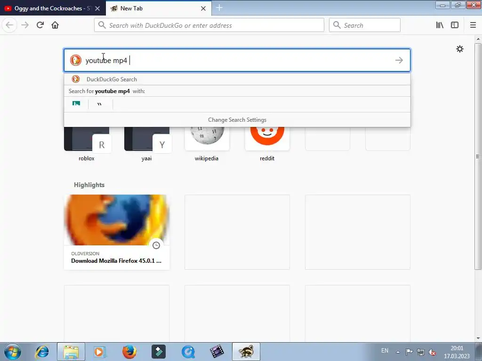Click the EN language indicator
Image resolution: width=482 pixels, height=361 pixels.
click(385, 351)
